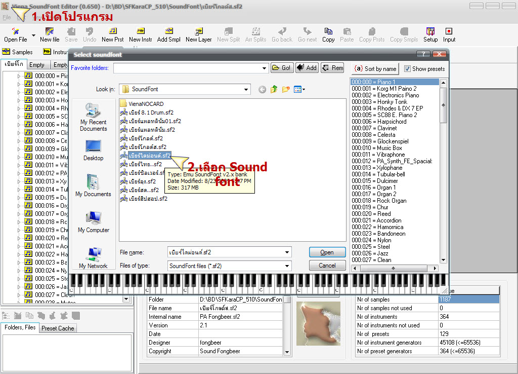Click the soundfont image thumbnail
The image size is (518, 374).
point(318,323)
